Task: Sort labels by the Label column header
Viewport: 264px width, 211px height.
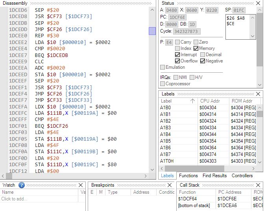Action: pos(178,101)
